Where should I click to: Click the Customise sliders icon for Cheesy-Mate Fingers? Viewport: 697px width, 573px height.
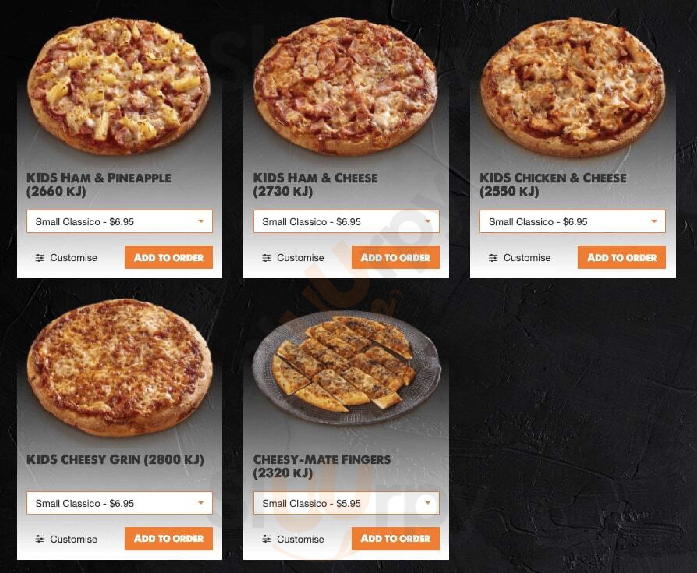266,539
